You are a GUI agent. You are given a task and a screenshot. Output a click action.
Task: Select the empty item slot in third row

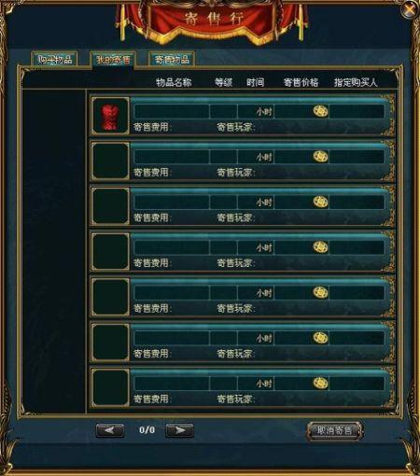click(110, 206)
